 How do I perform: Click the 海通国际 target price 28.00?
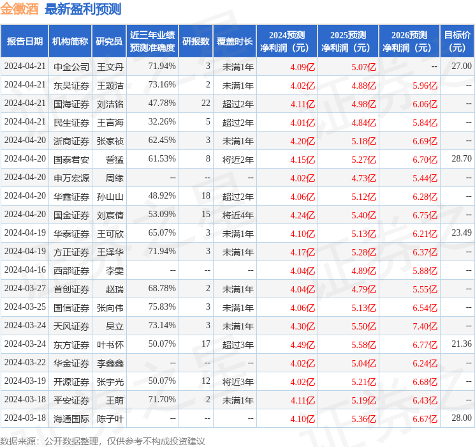coord(462,418)
